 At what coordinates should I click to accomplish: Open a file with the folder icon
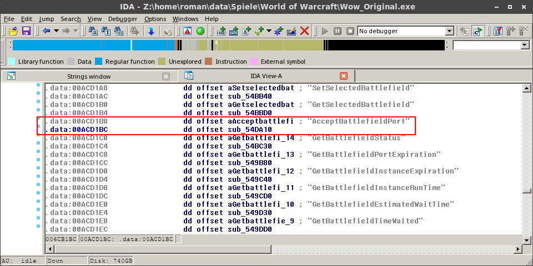13,31
